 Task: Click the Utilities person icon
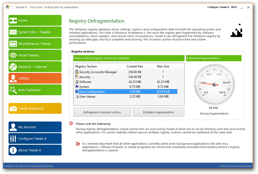13,78
